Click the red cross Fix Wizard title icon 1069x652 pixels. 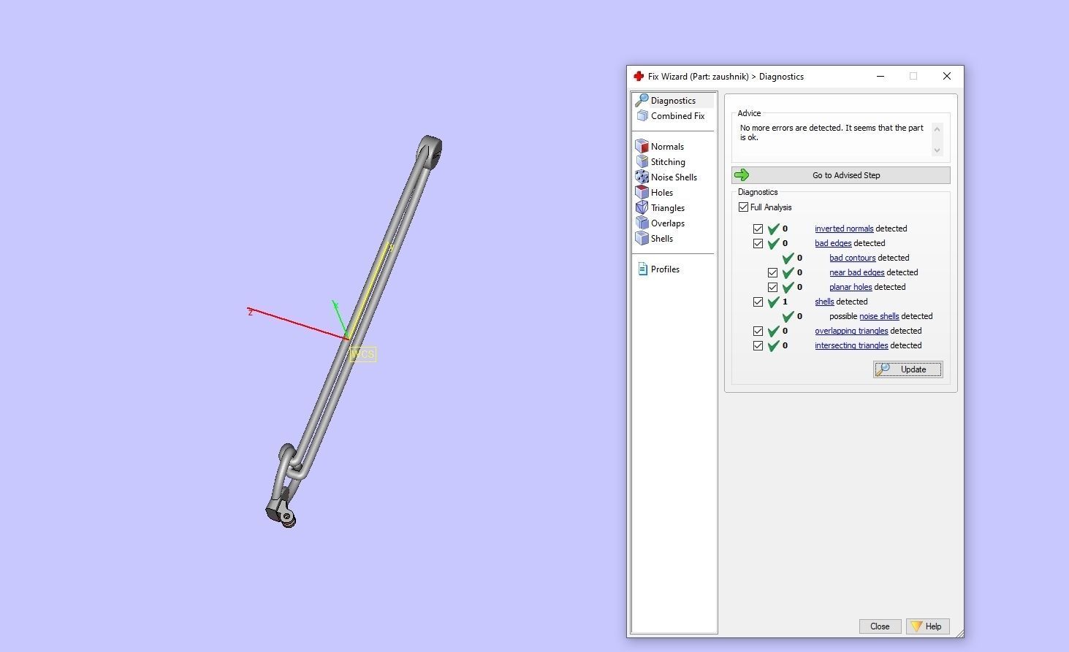point(639,76)
